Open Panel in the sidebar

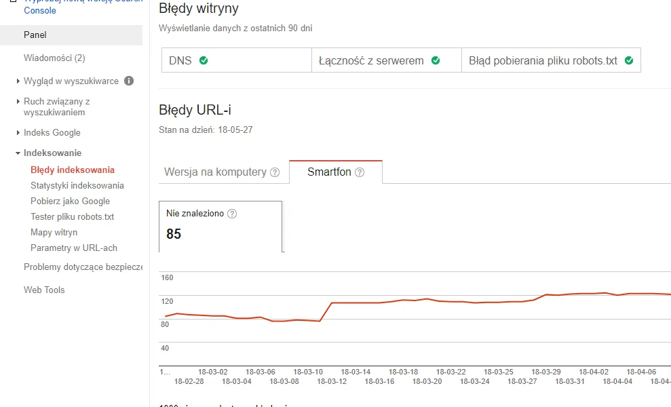71,35
